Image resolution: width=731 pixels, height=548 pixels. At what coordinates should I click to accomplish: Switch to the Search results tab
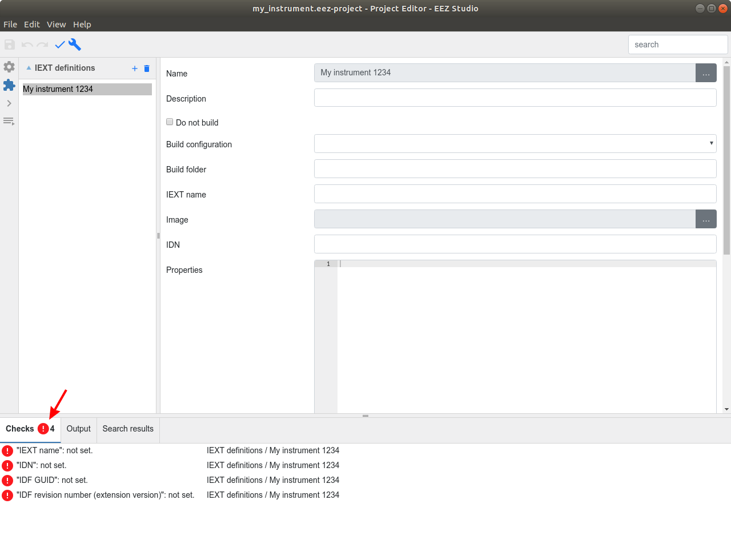click(128, 429)
